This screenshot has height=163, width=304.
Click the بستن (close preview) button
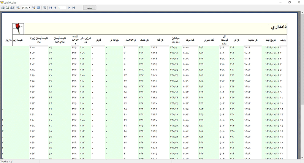90,8
